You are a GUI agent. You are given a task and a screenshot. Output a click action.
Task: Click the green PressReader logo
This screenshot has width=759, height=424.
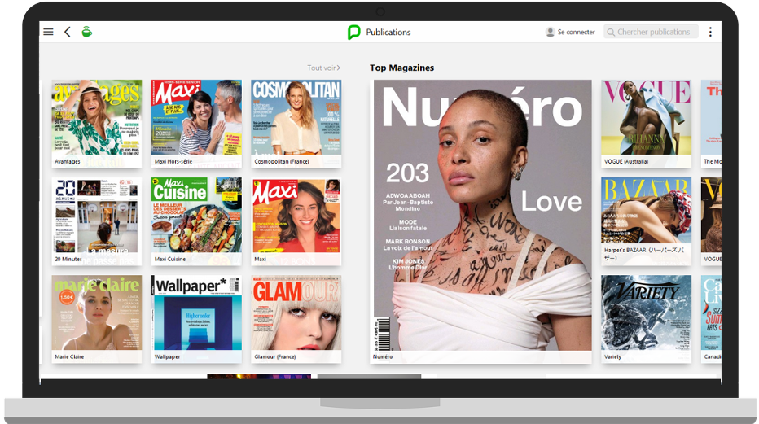click(353, 32)
